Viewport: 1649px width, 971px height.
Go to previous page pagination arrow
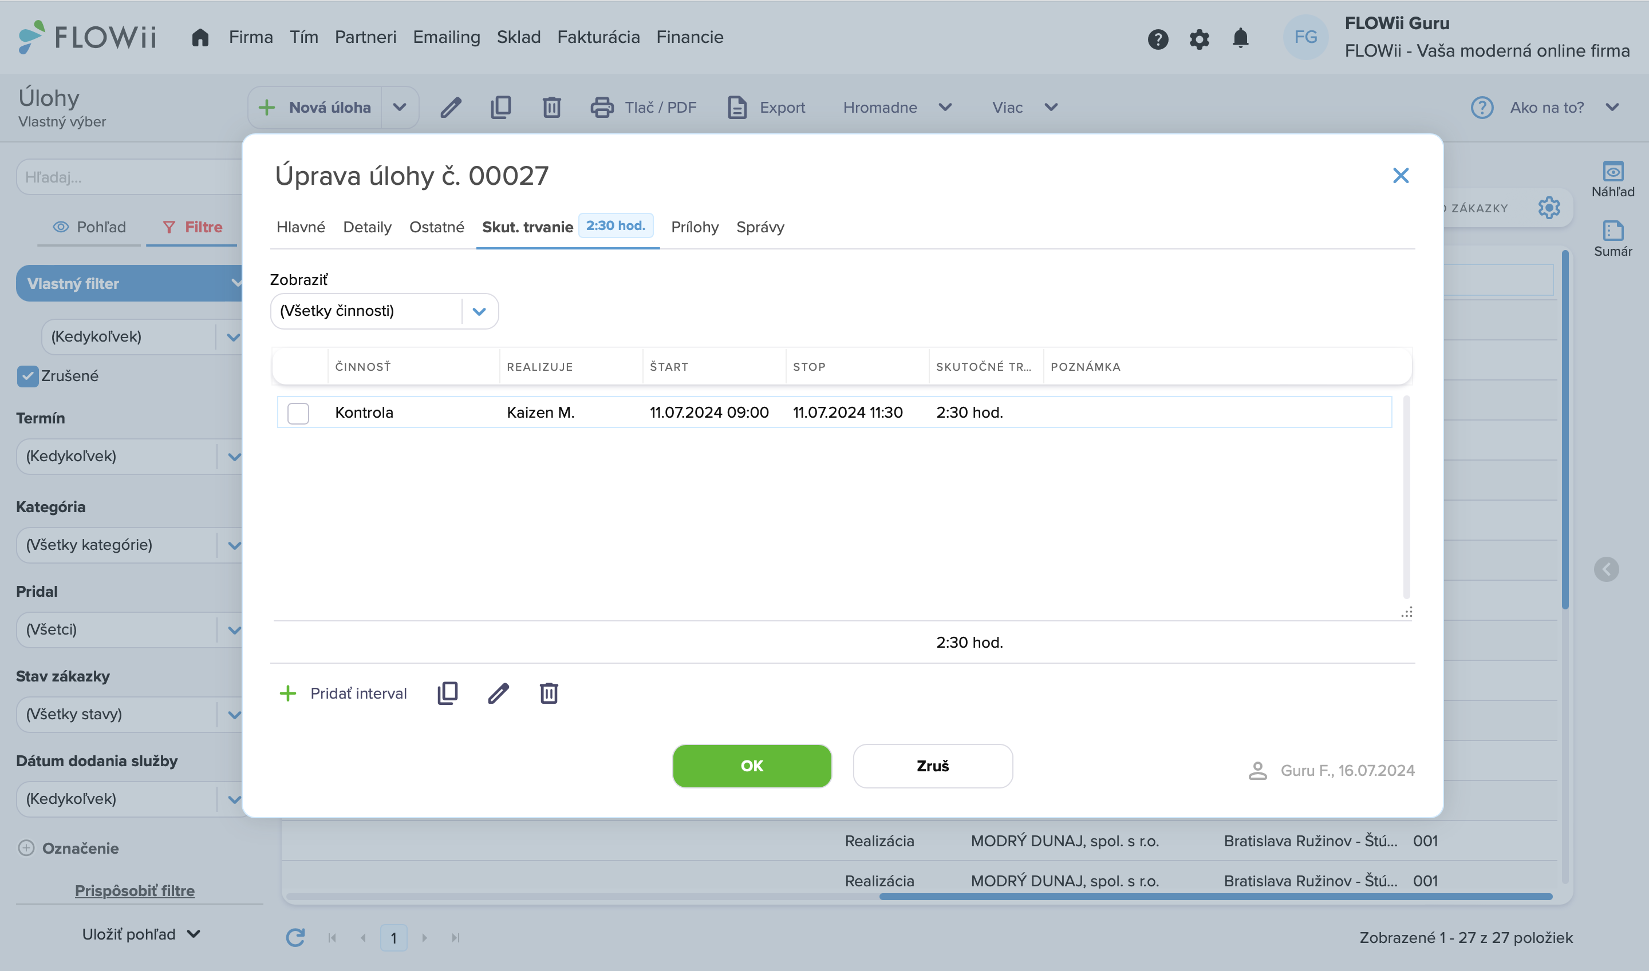coord(362,938)
